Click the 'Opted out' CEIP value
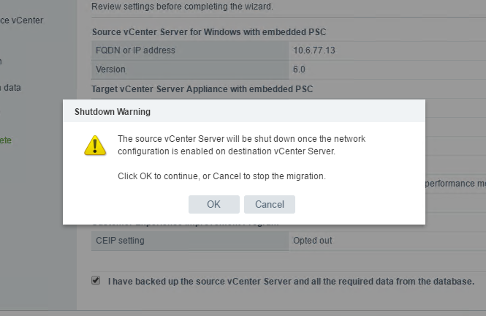The height and width of the screenshot is (316, 486). tap(313, 241)
